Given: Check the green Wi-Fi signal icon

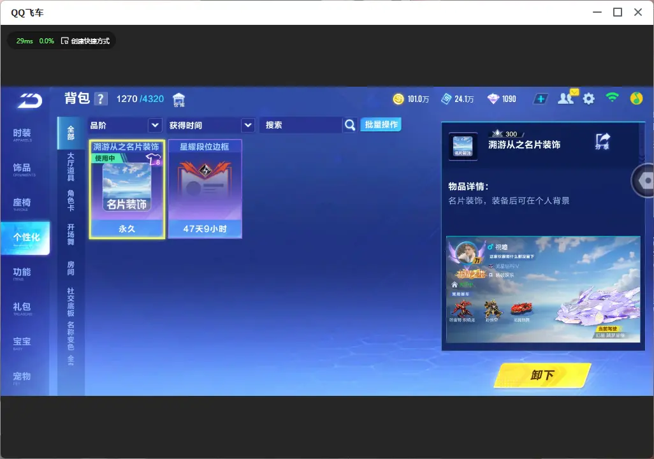Looking at the screenshot, I should [612, 98].
